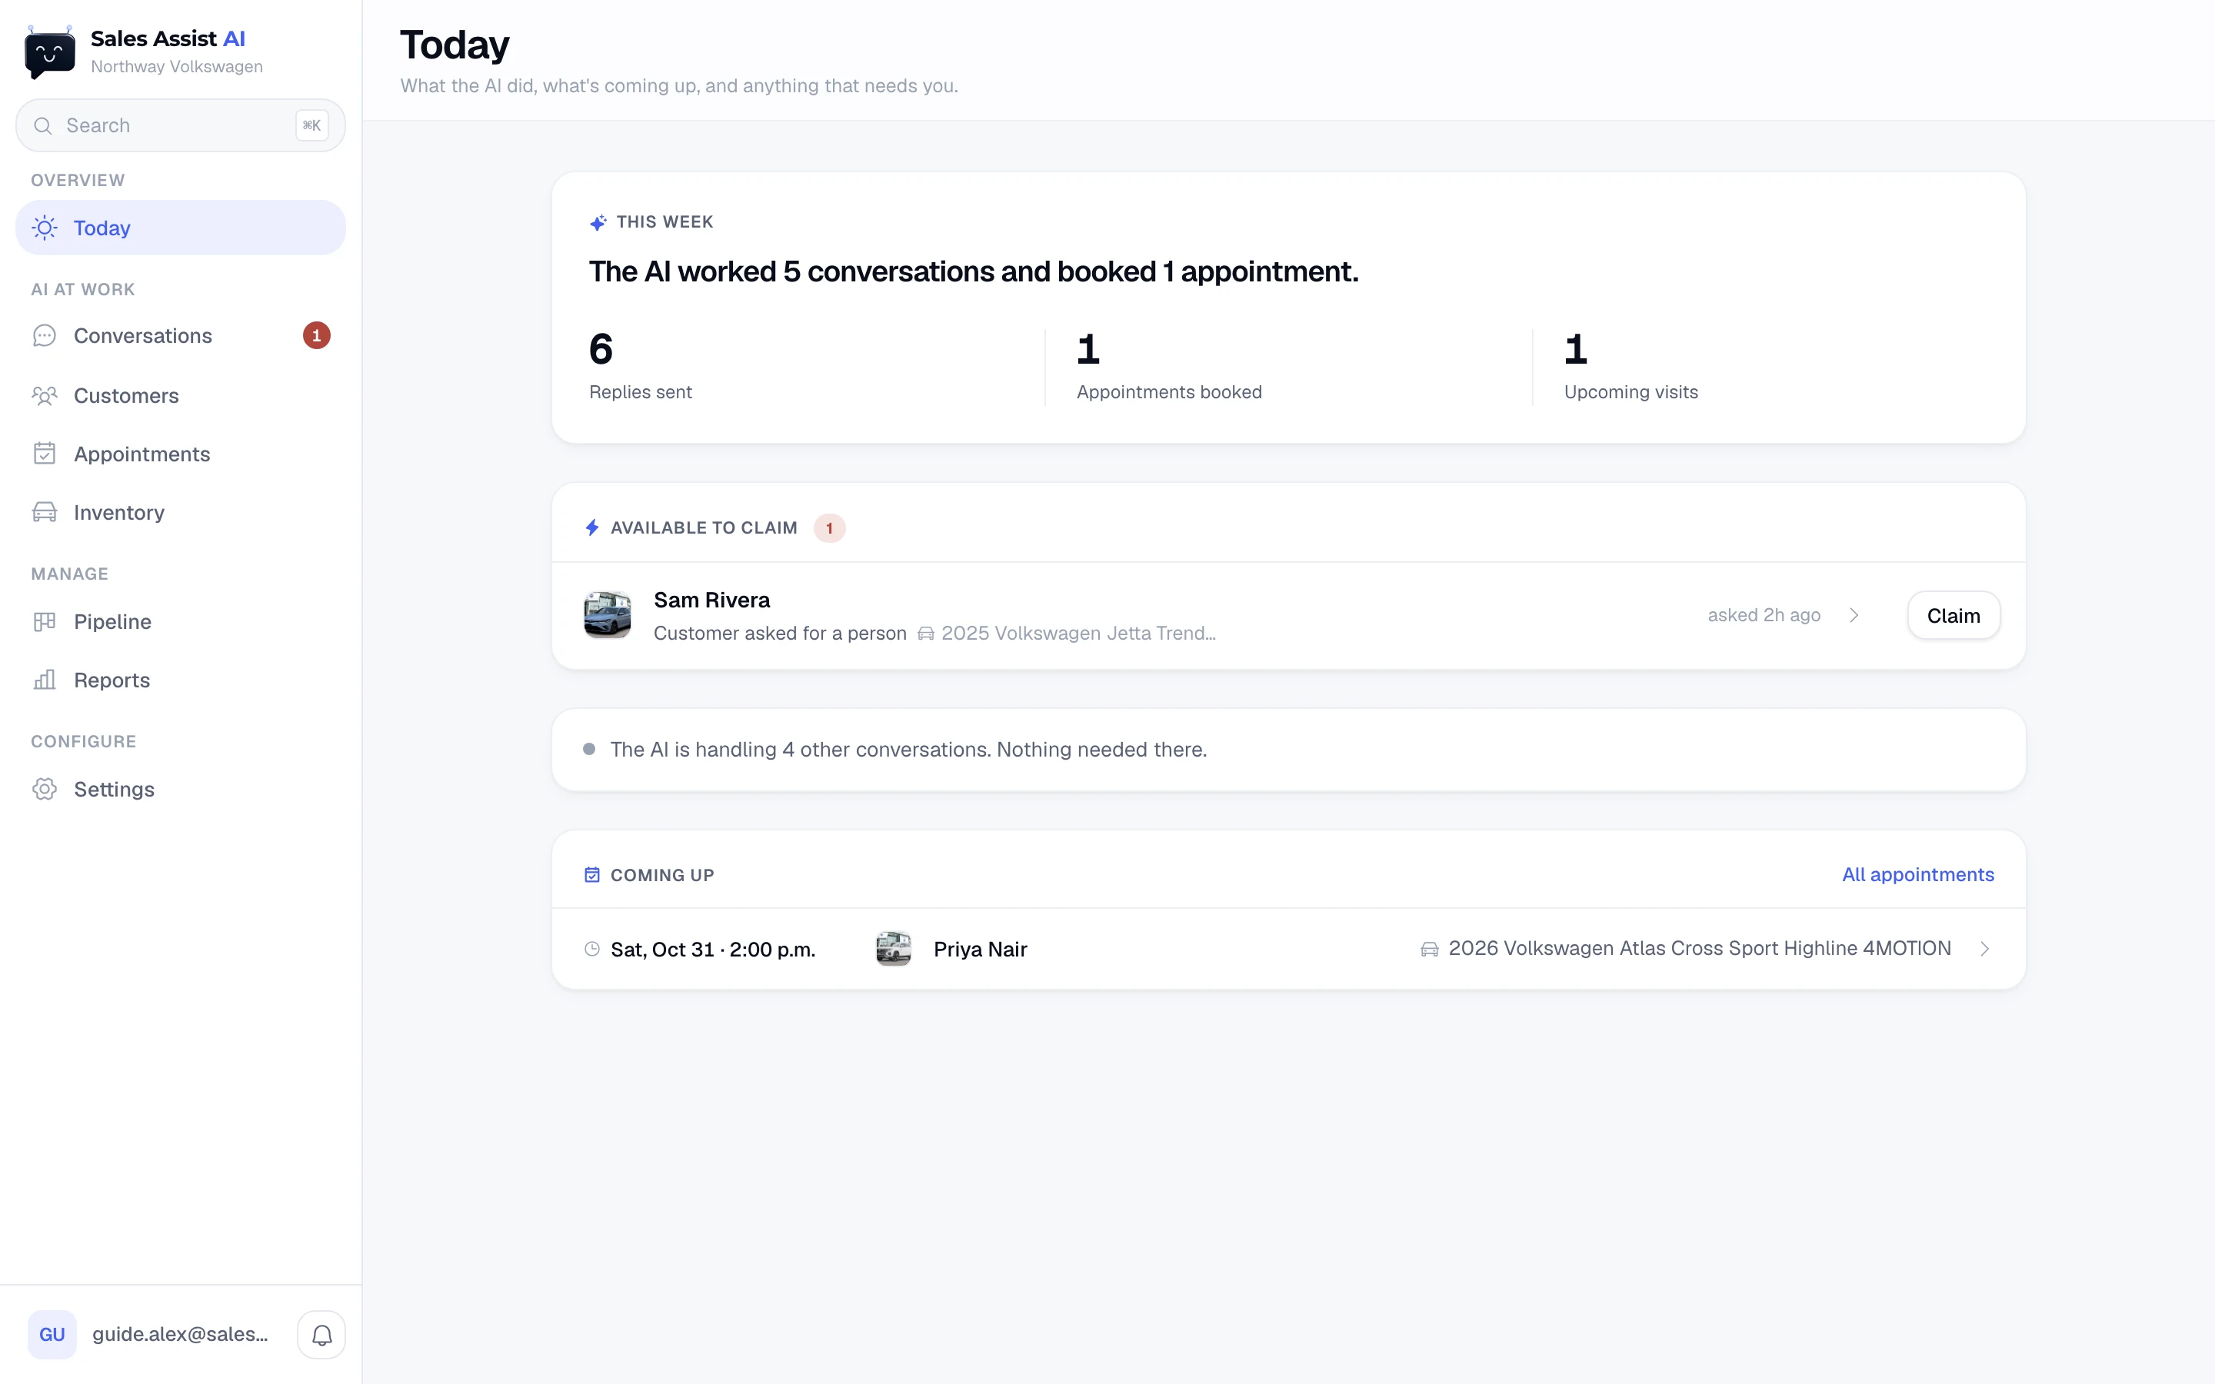Screen dimensions: 2215x1384
Task: Click the red Conversations count badge
Action: coord(317,336)
